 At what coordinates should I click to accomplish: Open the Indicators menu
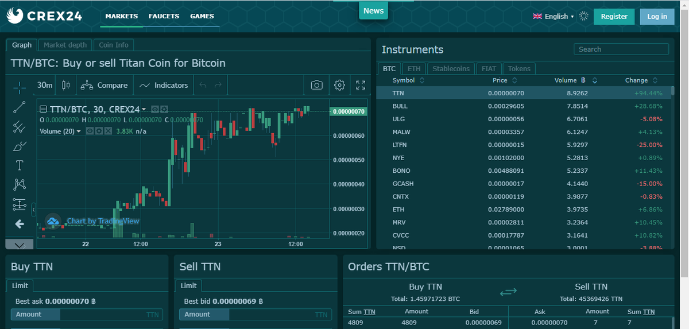(x=164, y=85)
